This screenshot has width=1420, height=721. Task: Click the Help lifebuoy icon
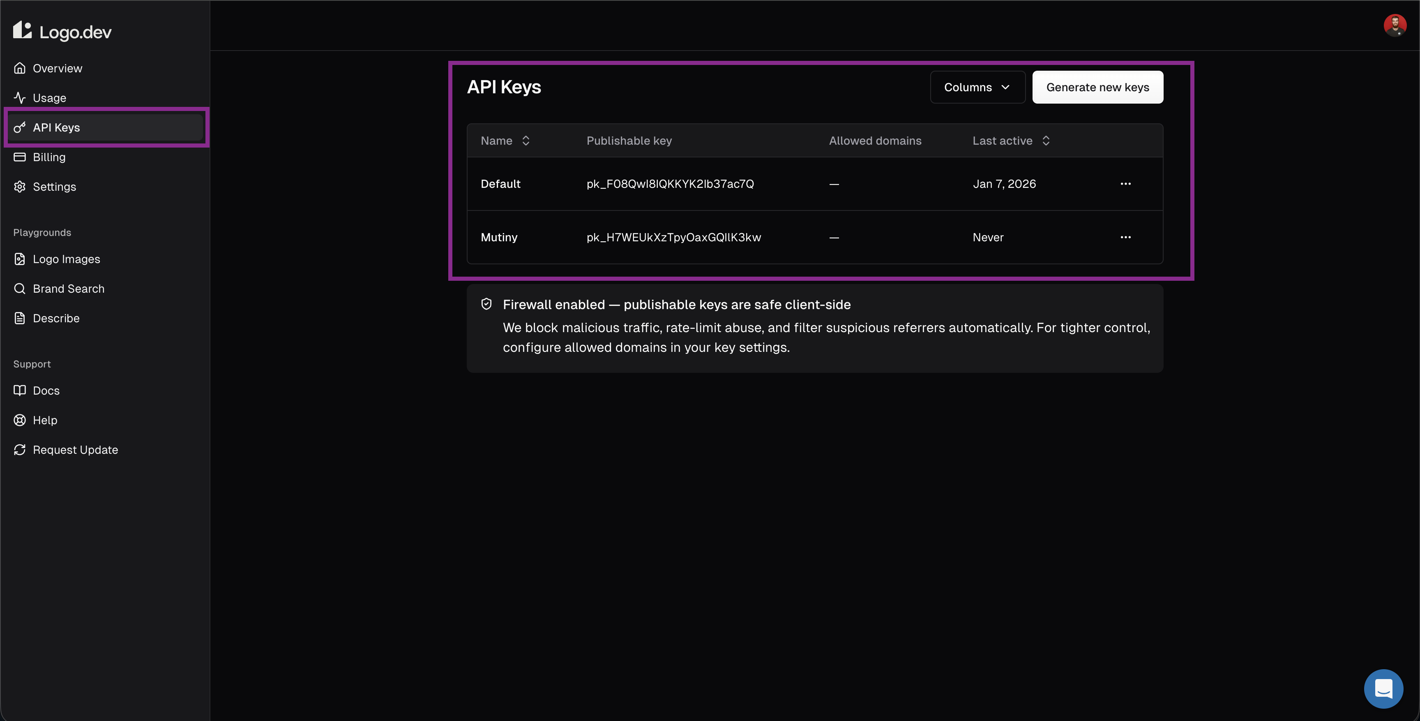click(20, 421)
